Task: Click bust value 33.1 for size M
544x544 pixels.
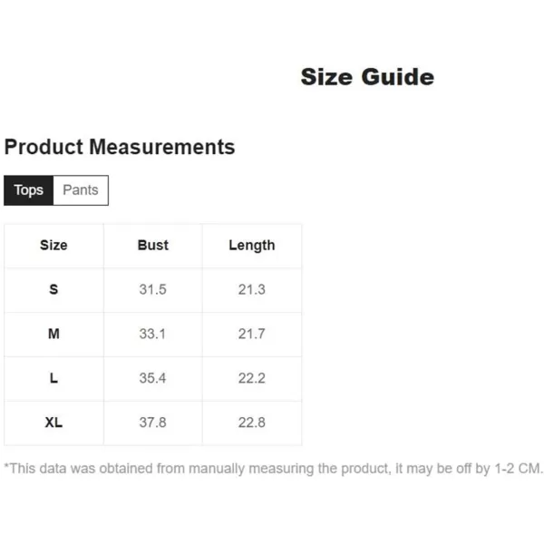Action: pos(152,334)
